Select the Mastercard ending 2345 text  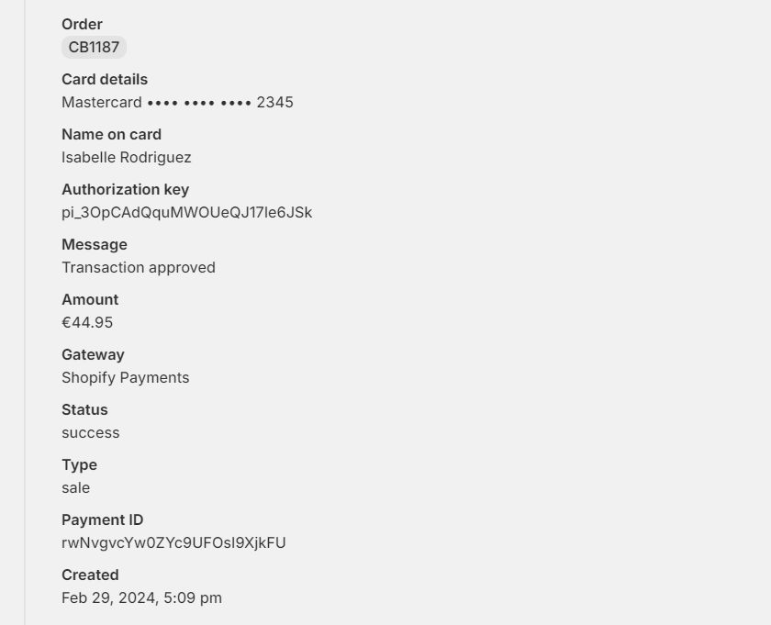click(177, 102)
